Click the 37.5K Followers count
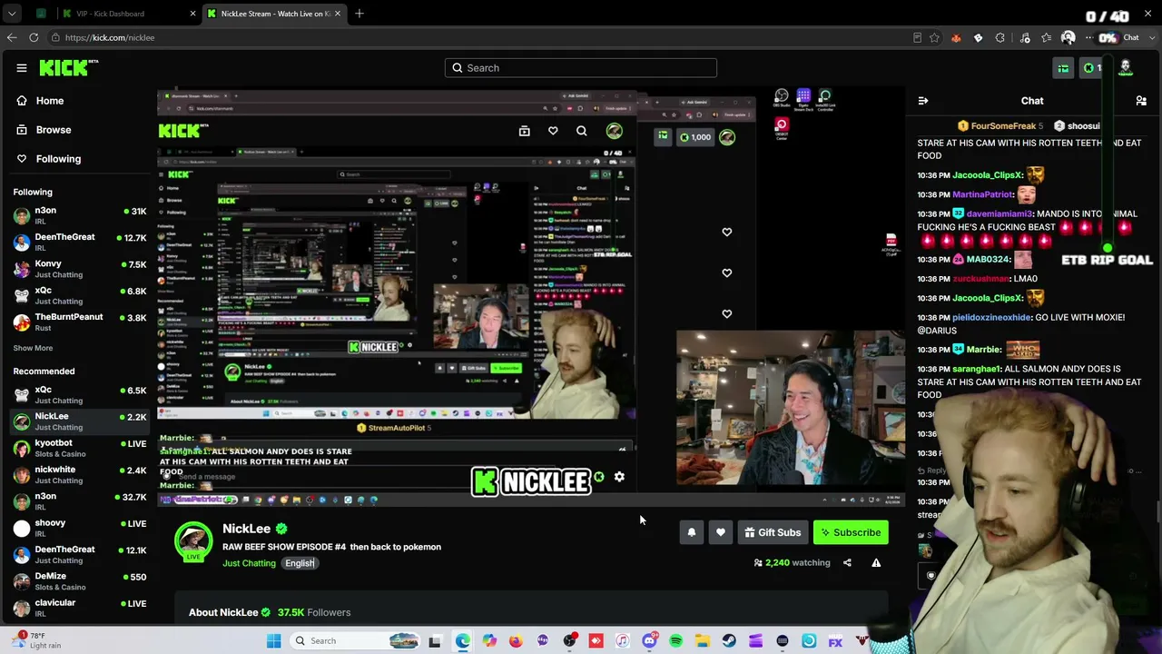This screenshot has width=1162, height=654. (314, 612)
